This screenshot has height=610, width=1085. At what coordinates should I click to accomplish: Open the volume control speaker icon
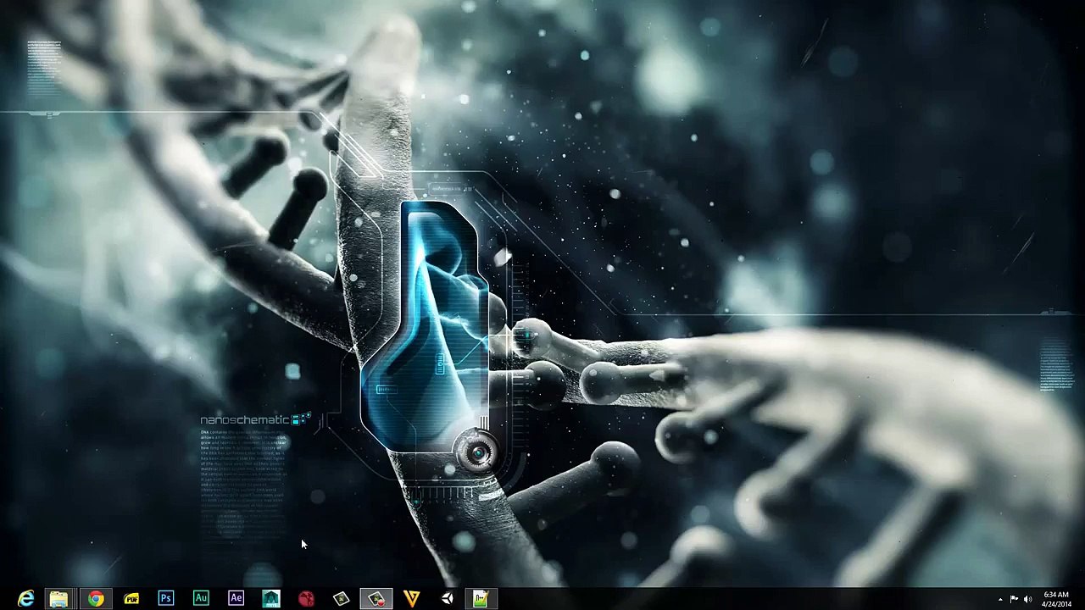(x=1027, y=600)
